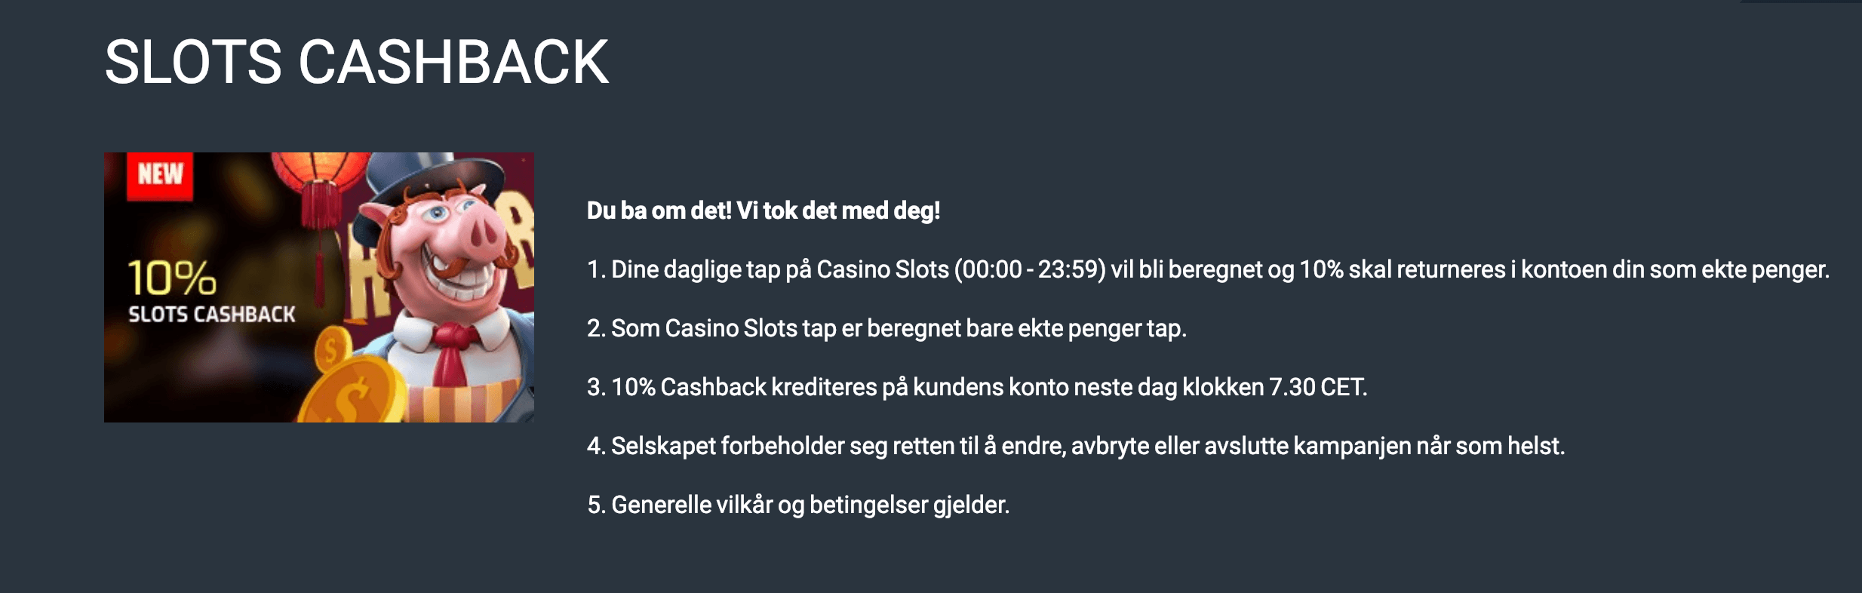
Task: Click term 2 about ekte penger tap
Action: click(886, 328)
